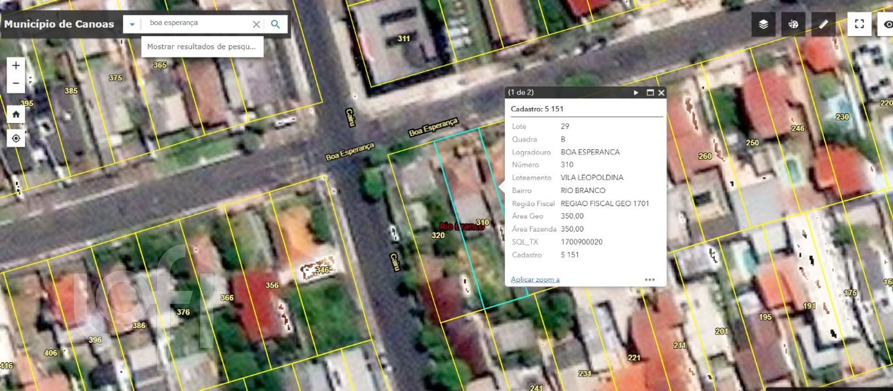
Task: Run the search with the magnifier icon
Action: tap(276, 24)
